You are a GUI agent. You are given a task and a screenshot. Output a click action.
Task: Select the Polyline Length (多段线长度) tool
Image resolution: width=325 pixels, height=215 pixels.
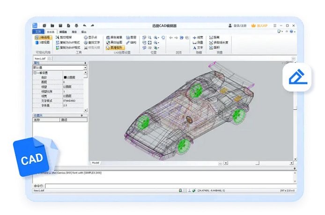[220, 42]
